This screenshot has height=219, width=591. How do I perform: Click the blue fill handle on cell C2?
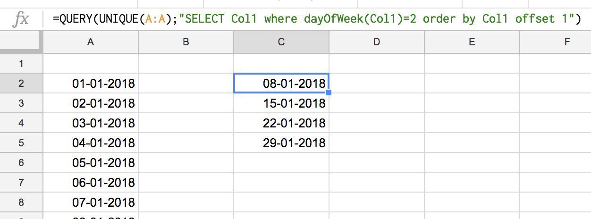(329, 93)
